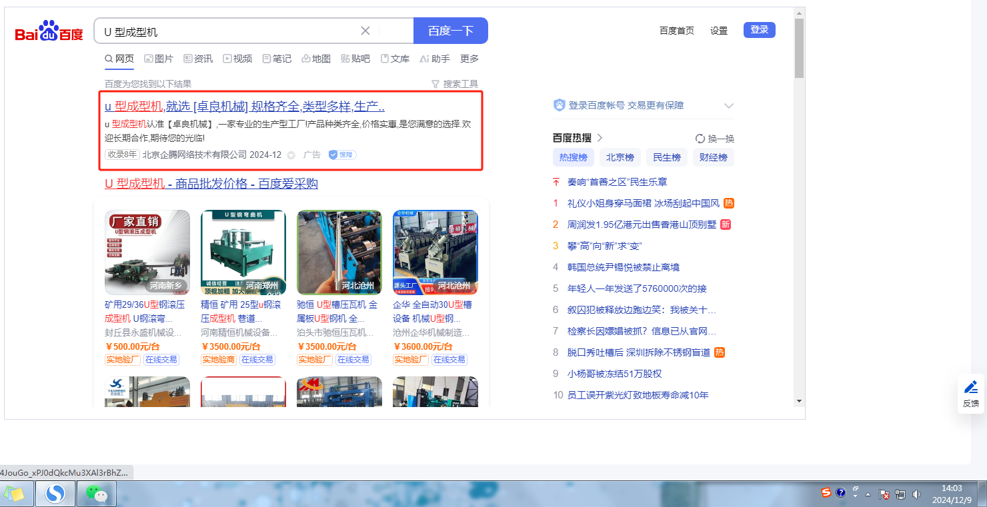Open the 百度首页 link
This screenshot has height=507, width=987.
click(x=677, y=31)
